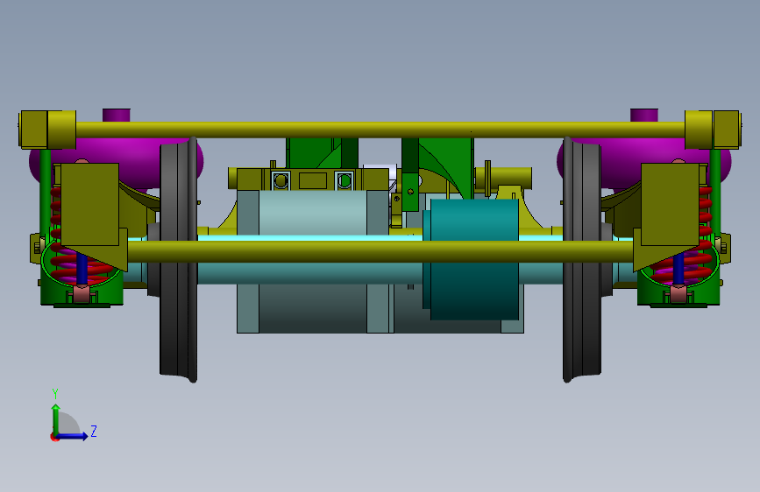The width and height of the screenshot is (760, 492).
Task: Select the right magenta air spring
Action: pyautogui.click(x=644, y=165)
